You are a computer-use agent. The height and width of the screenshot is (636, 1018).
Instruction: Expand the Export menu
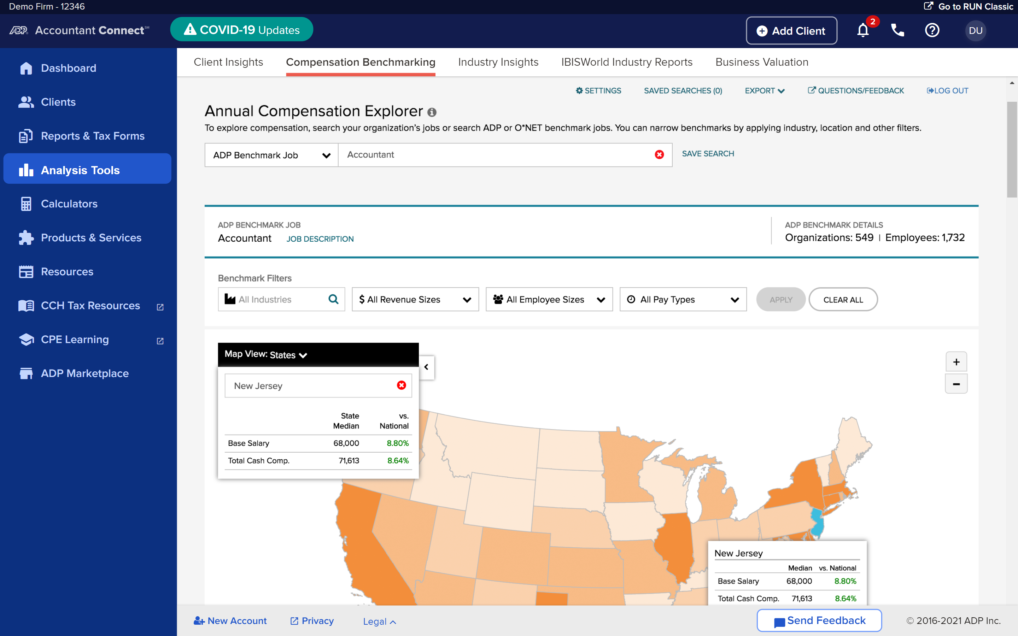click(x=764, y=91)
